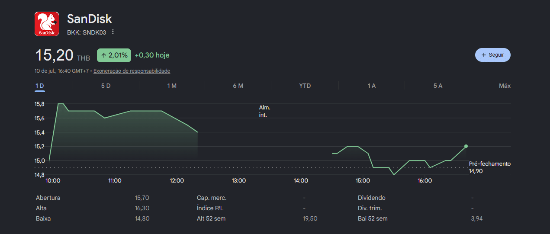This screenshot has height=234, width=550.
Task: Open the three-dot menu beside SNDK03
Action: coord(113,32)
